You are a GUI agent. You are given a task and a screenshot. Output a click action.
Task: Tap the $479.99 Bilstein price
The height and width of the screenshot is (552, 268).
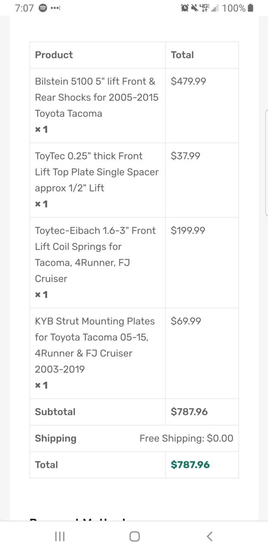pos(188,81)
